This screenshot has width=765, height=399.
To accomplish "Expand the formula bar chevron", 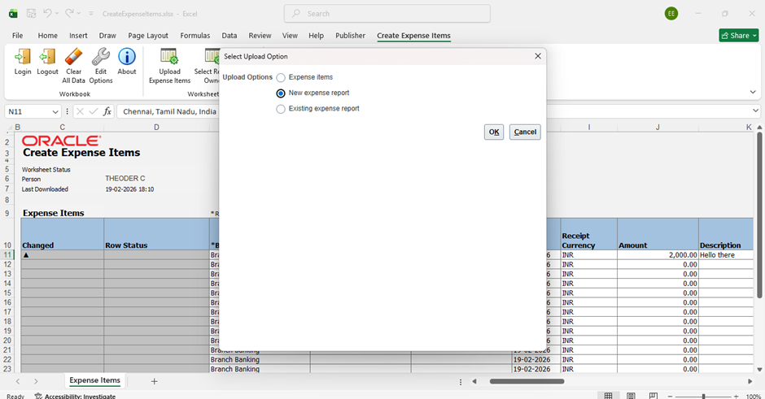I will tap(755, 111).
